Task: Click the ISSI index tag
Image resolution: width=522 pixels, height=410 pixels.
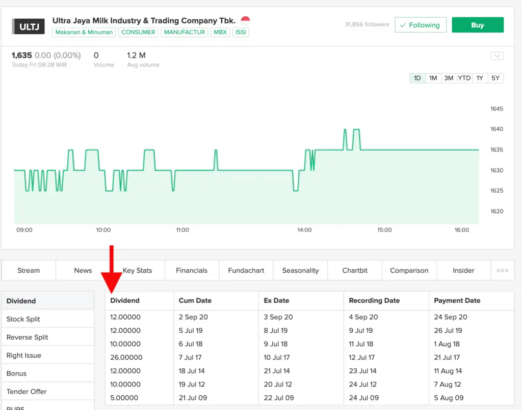Action: pos(241,32)
